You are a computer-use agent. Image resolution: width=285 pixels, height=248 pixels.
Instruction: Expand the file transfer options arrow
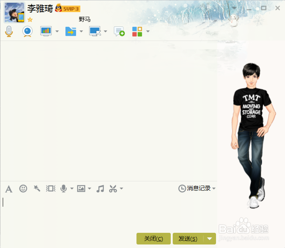tap(81, 31)
